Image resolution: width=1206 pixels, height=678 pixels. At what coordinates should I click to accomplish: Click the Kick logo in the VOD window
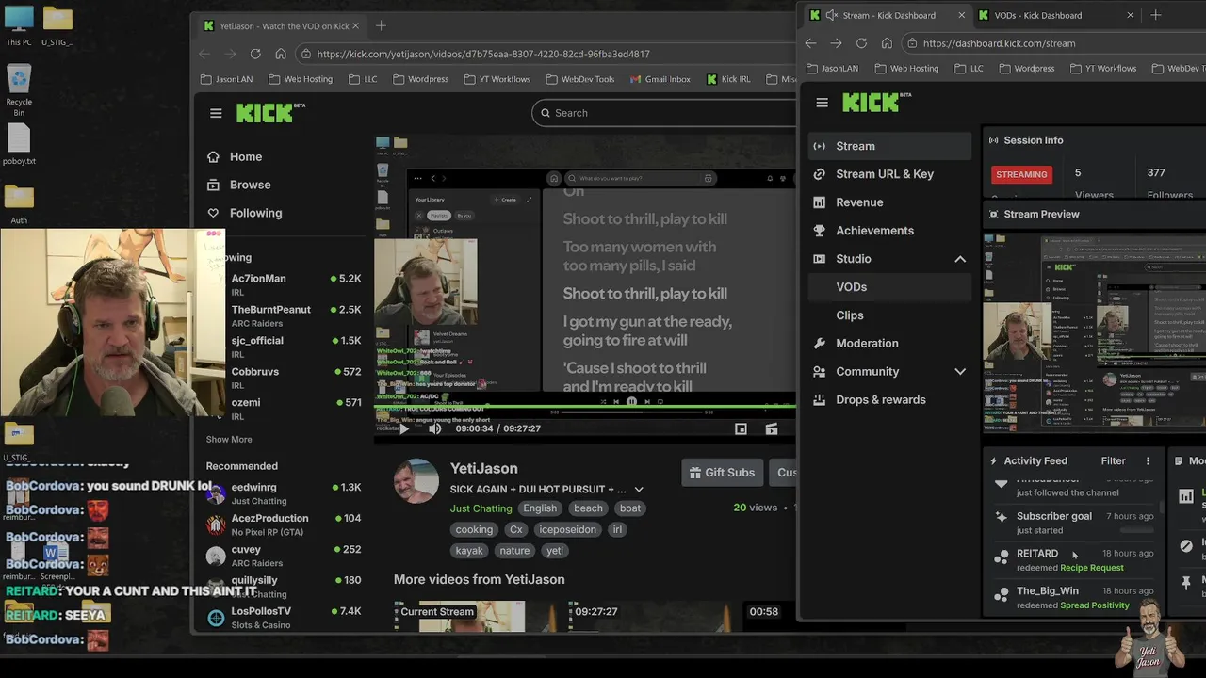270,112
